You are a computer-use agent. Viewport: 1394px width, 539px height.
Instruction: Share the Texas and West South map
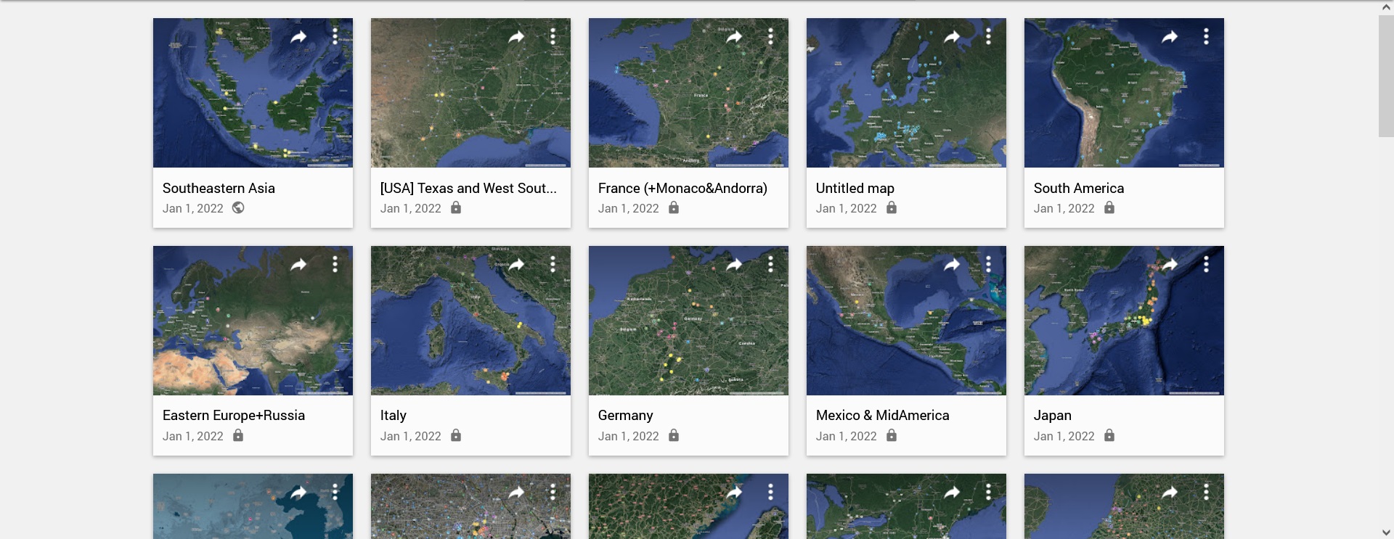point(516,37)
